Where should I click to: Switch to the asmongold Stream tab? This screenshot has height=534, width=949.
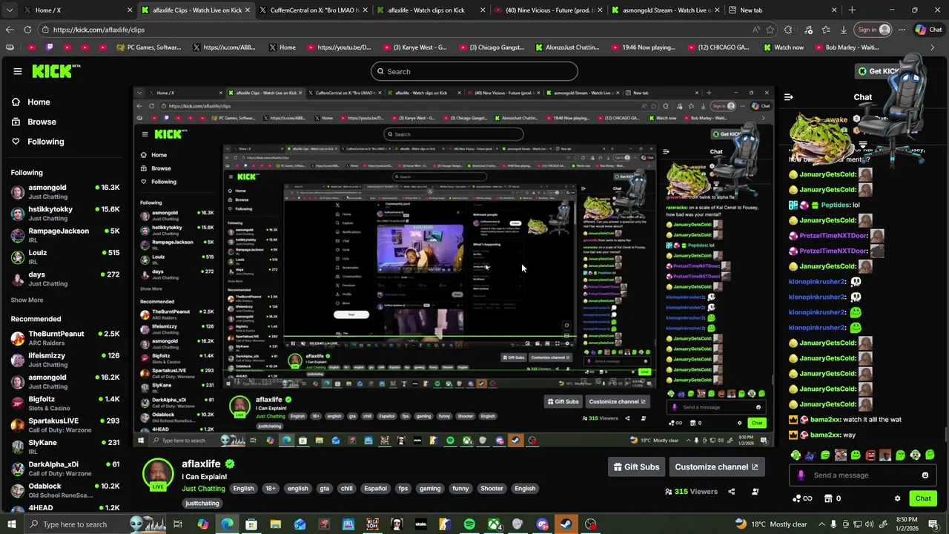[x=666, y=10]
